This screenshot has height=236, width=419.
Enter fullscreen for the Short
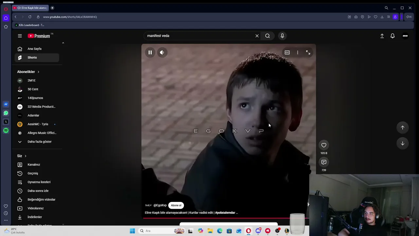[x=308, y=52]
